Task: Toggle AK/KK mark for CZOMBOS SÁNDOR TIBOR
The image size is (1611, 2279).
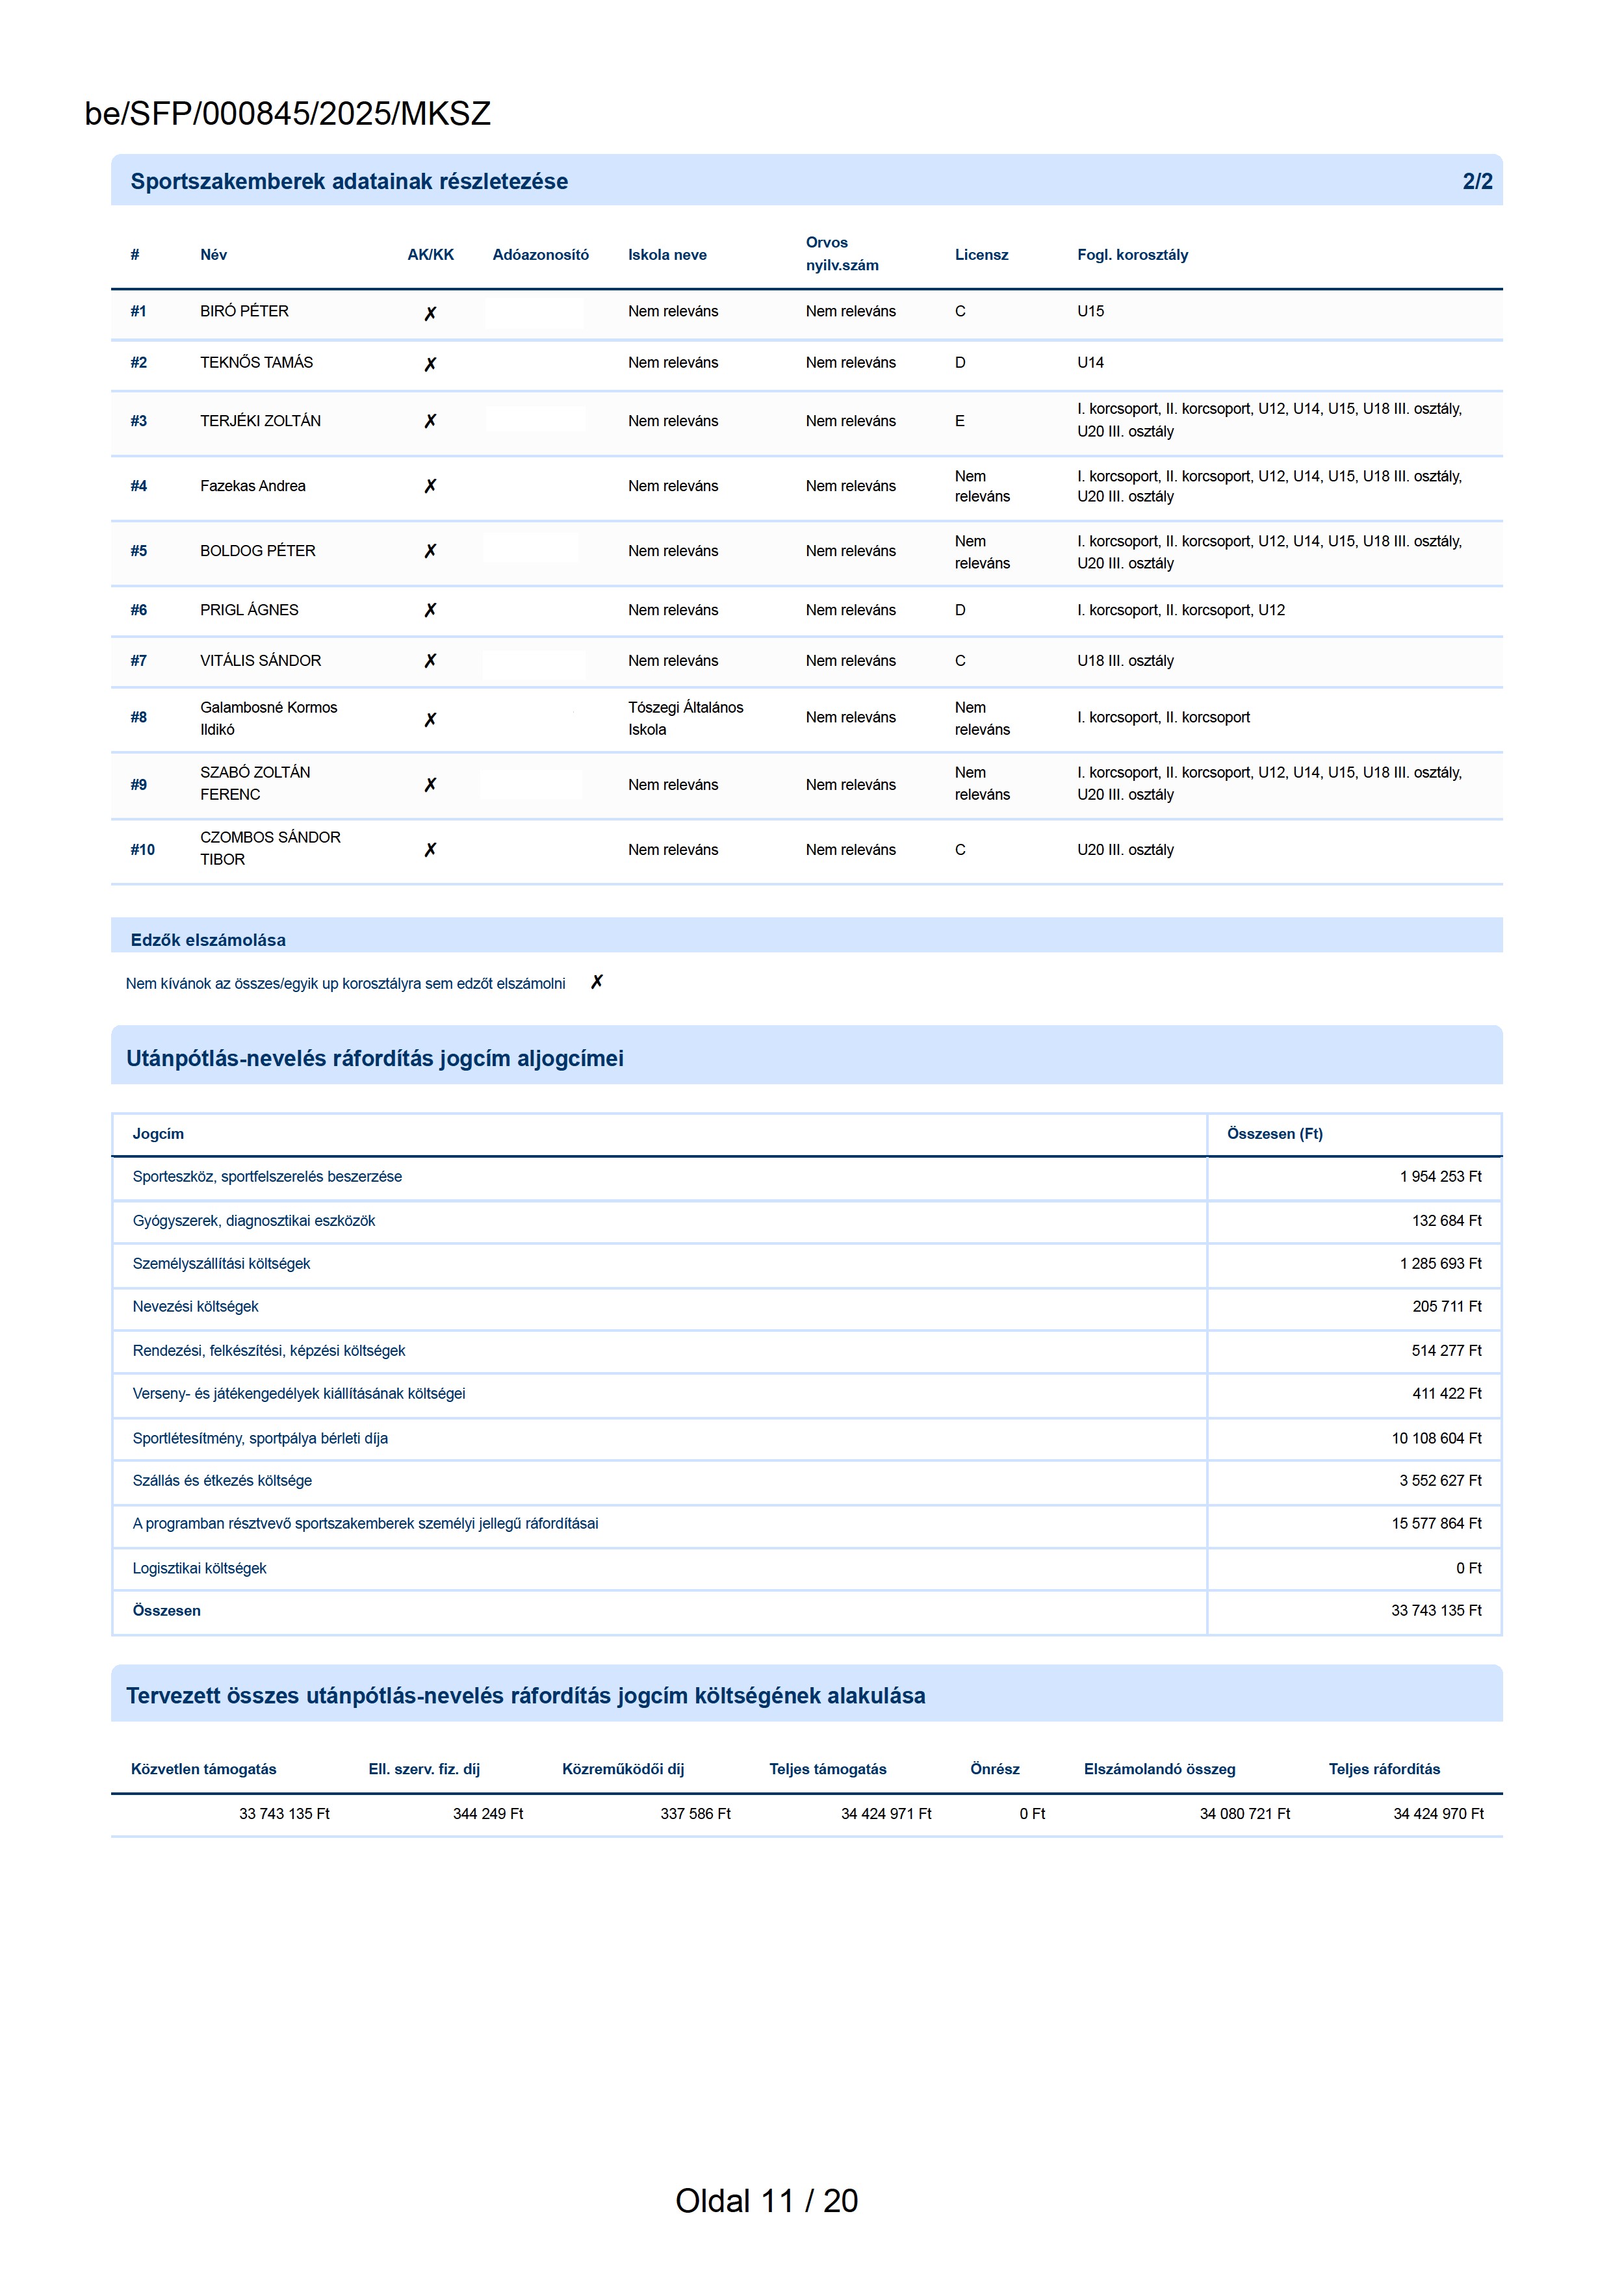Action: (430, 850)
